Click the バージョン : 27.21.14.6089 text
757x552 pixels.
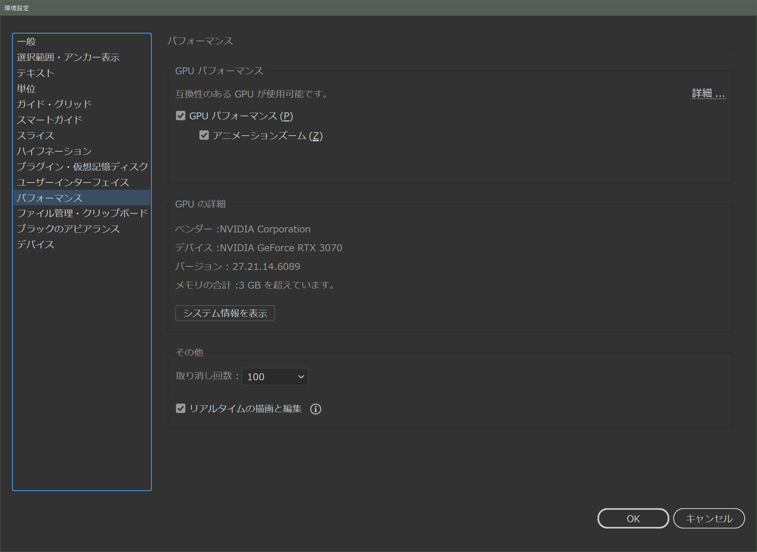click(238, 266)
